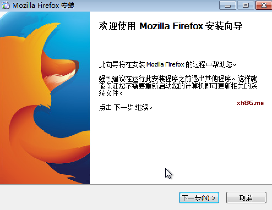Minimize the Firefox installer window

(x=227, y=5)
